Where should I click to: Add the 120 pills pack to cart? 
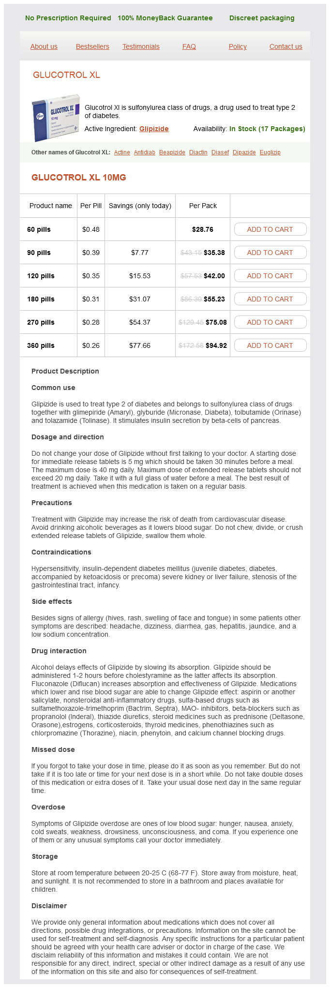(270, 276)
